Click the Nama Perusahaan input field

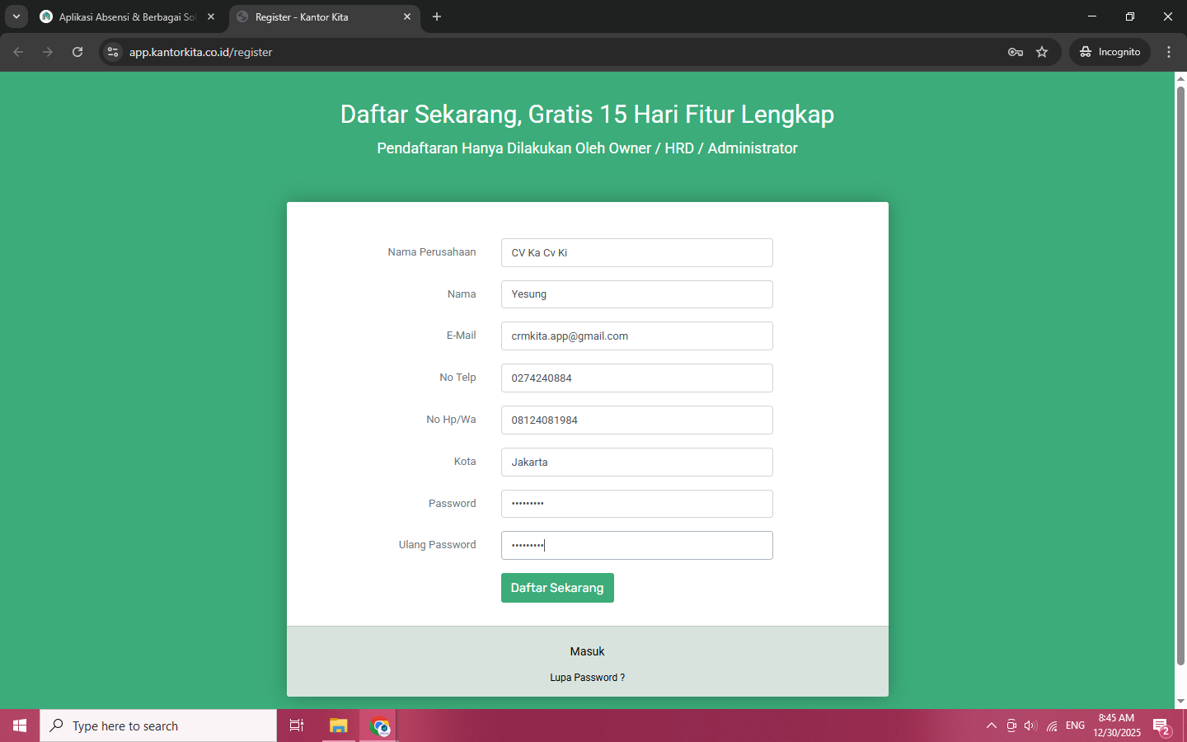click(636, 253)
